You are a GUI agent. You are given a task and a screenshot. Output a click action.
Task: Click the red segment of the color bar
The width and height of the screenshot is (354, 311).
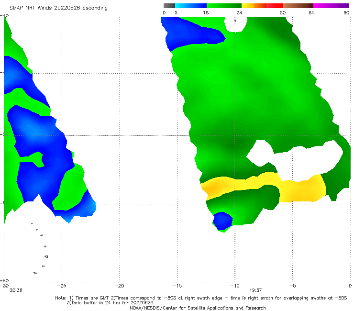pyautogui.click(x=275, y=6)
